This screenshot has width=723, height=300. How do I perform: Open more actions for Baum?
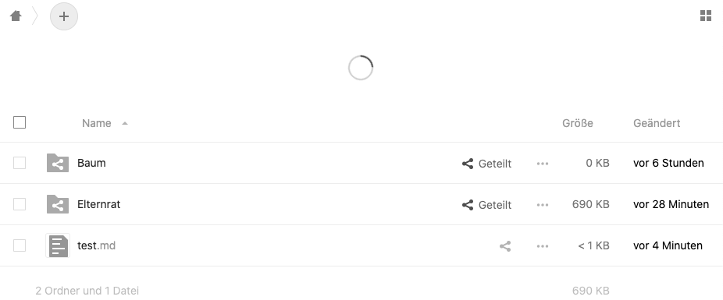tap(543, 164)
